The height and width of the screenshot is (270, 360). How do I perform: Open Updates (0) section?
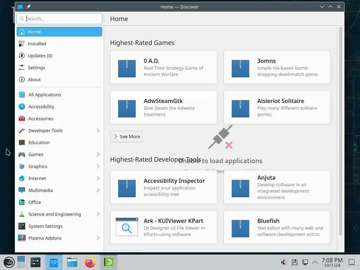pyautogui.click(x=59, y=56)
